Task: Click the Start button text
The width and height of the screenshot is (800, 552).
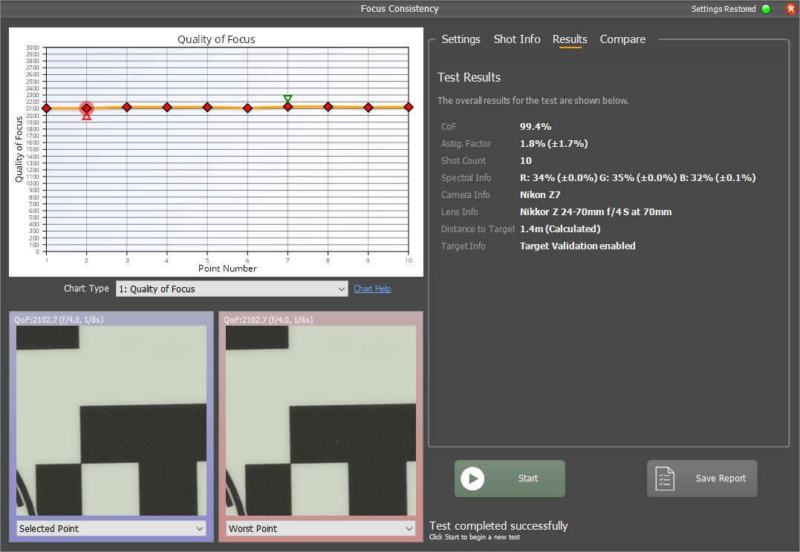Action: [x=528, y=479]
